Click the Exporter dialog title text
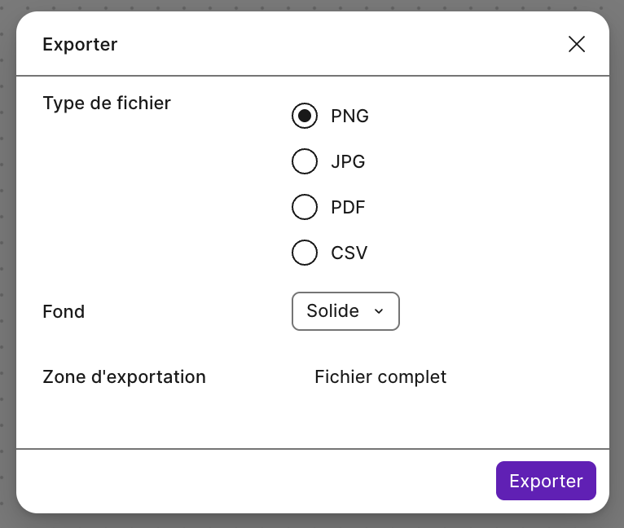Image resolution: width=624 pixels, height=528 pixels. [x=80, y=44]
